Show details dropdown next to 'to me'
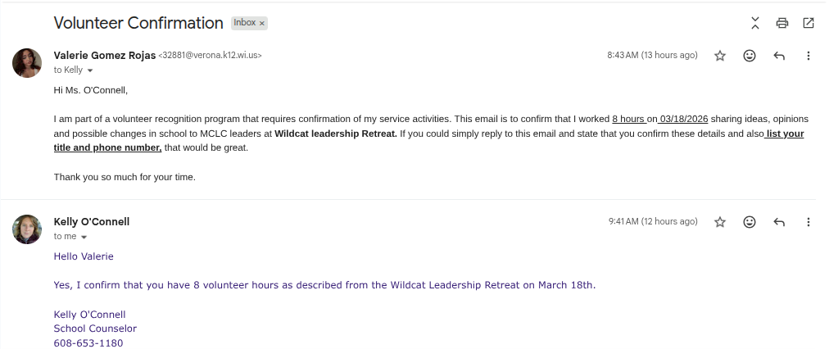The image size is (829, 349). pos(84,237)
